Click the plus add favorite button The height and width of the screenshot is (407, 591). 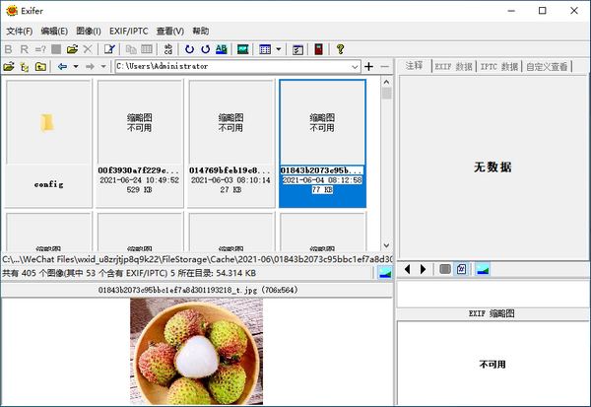coord(369,67)
